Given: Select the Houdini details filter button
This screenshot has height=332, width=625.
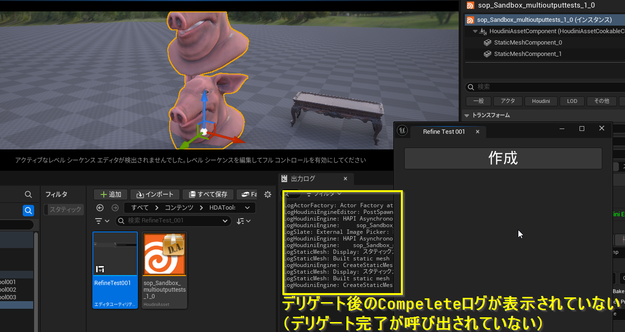Looking at the screenshot, I should click(x=541, y=101).
